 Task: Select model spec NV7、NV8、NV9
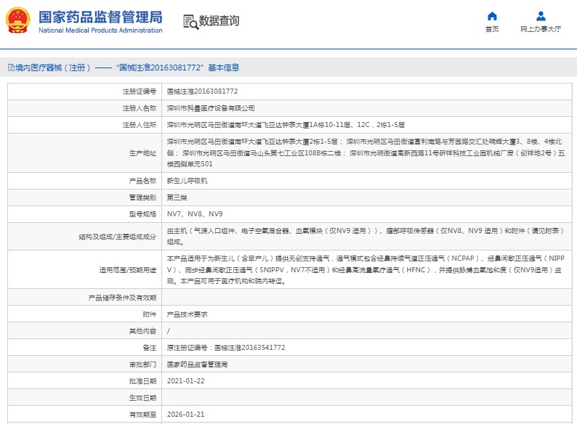195,214
